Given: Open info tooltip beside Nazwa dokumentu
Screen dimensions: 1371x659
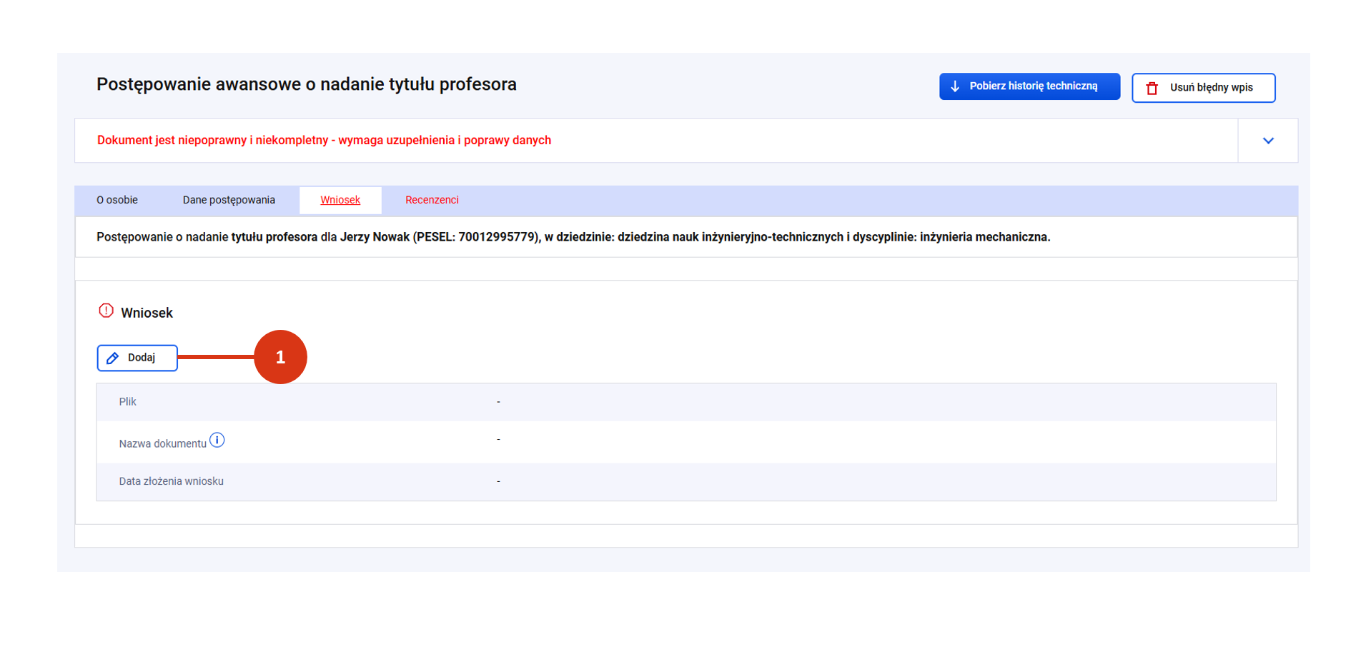Looking at the screenshot, I should [217, 441].
